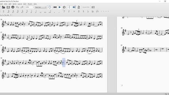The image size is (169, 95).
Task: Switch to voice 4
Action: (x=108, y=11)
